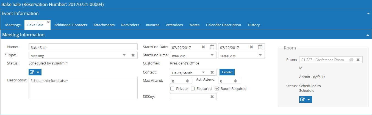Click the Name input field
This screenshot has width=372, height=115.
[83, 47]
